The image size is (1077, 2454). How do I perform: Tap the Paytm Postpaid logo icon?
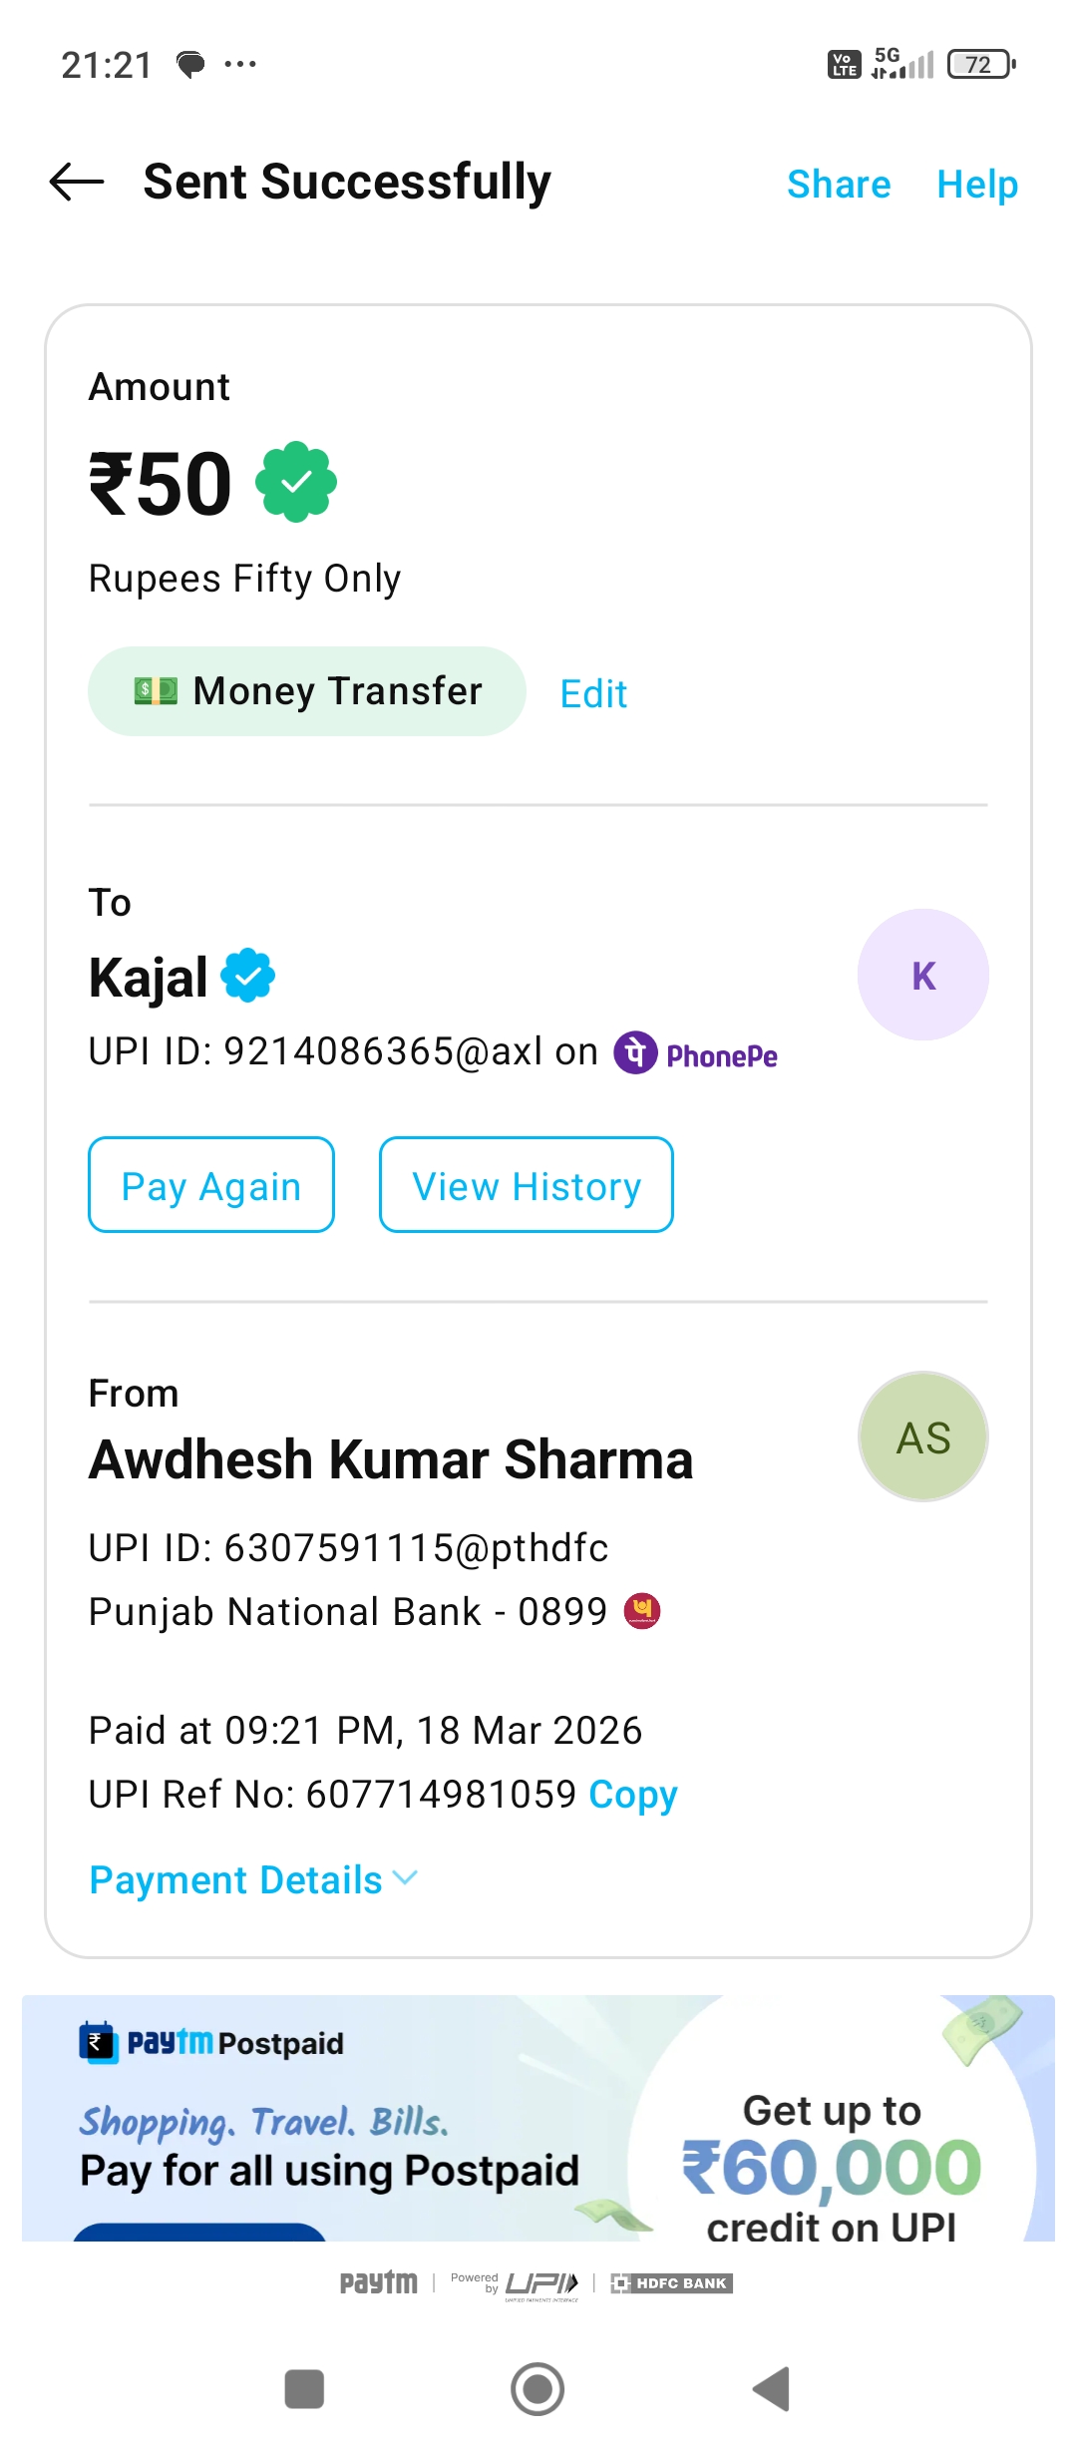point(98,2041)
